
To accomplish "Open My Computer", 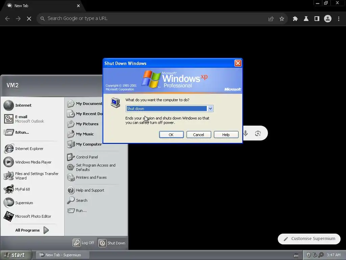I will click(84, 144).
